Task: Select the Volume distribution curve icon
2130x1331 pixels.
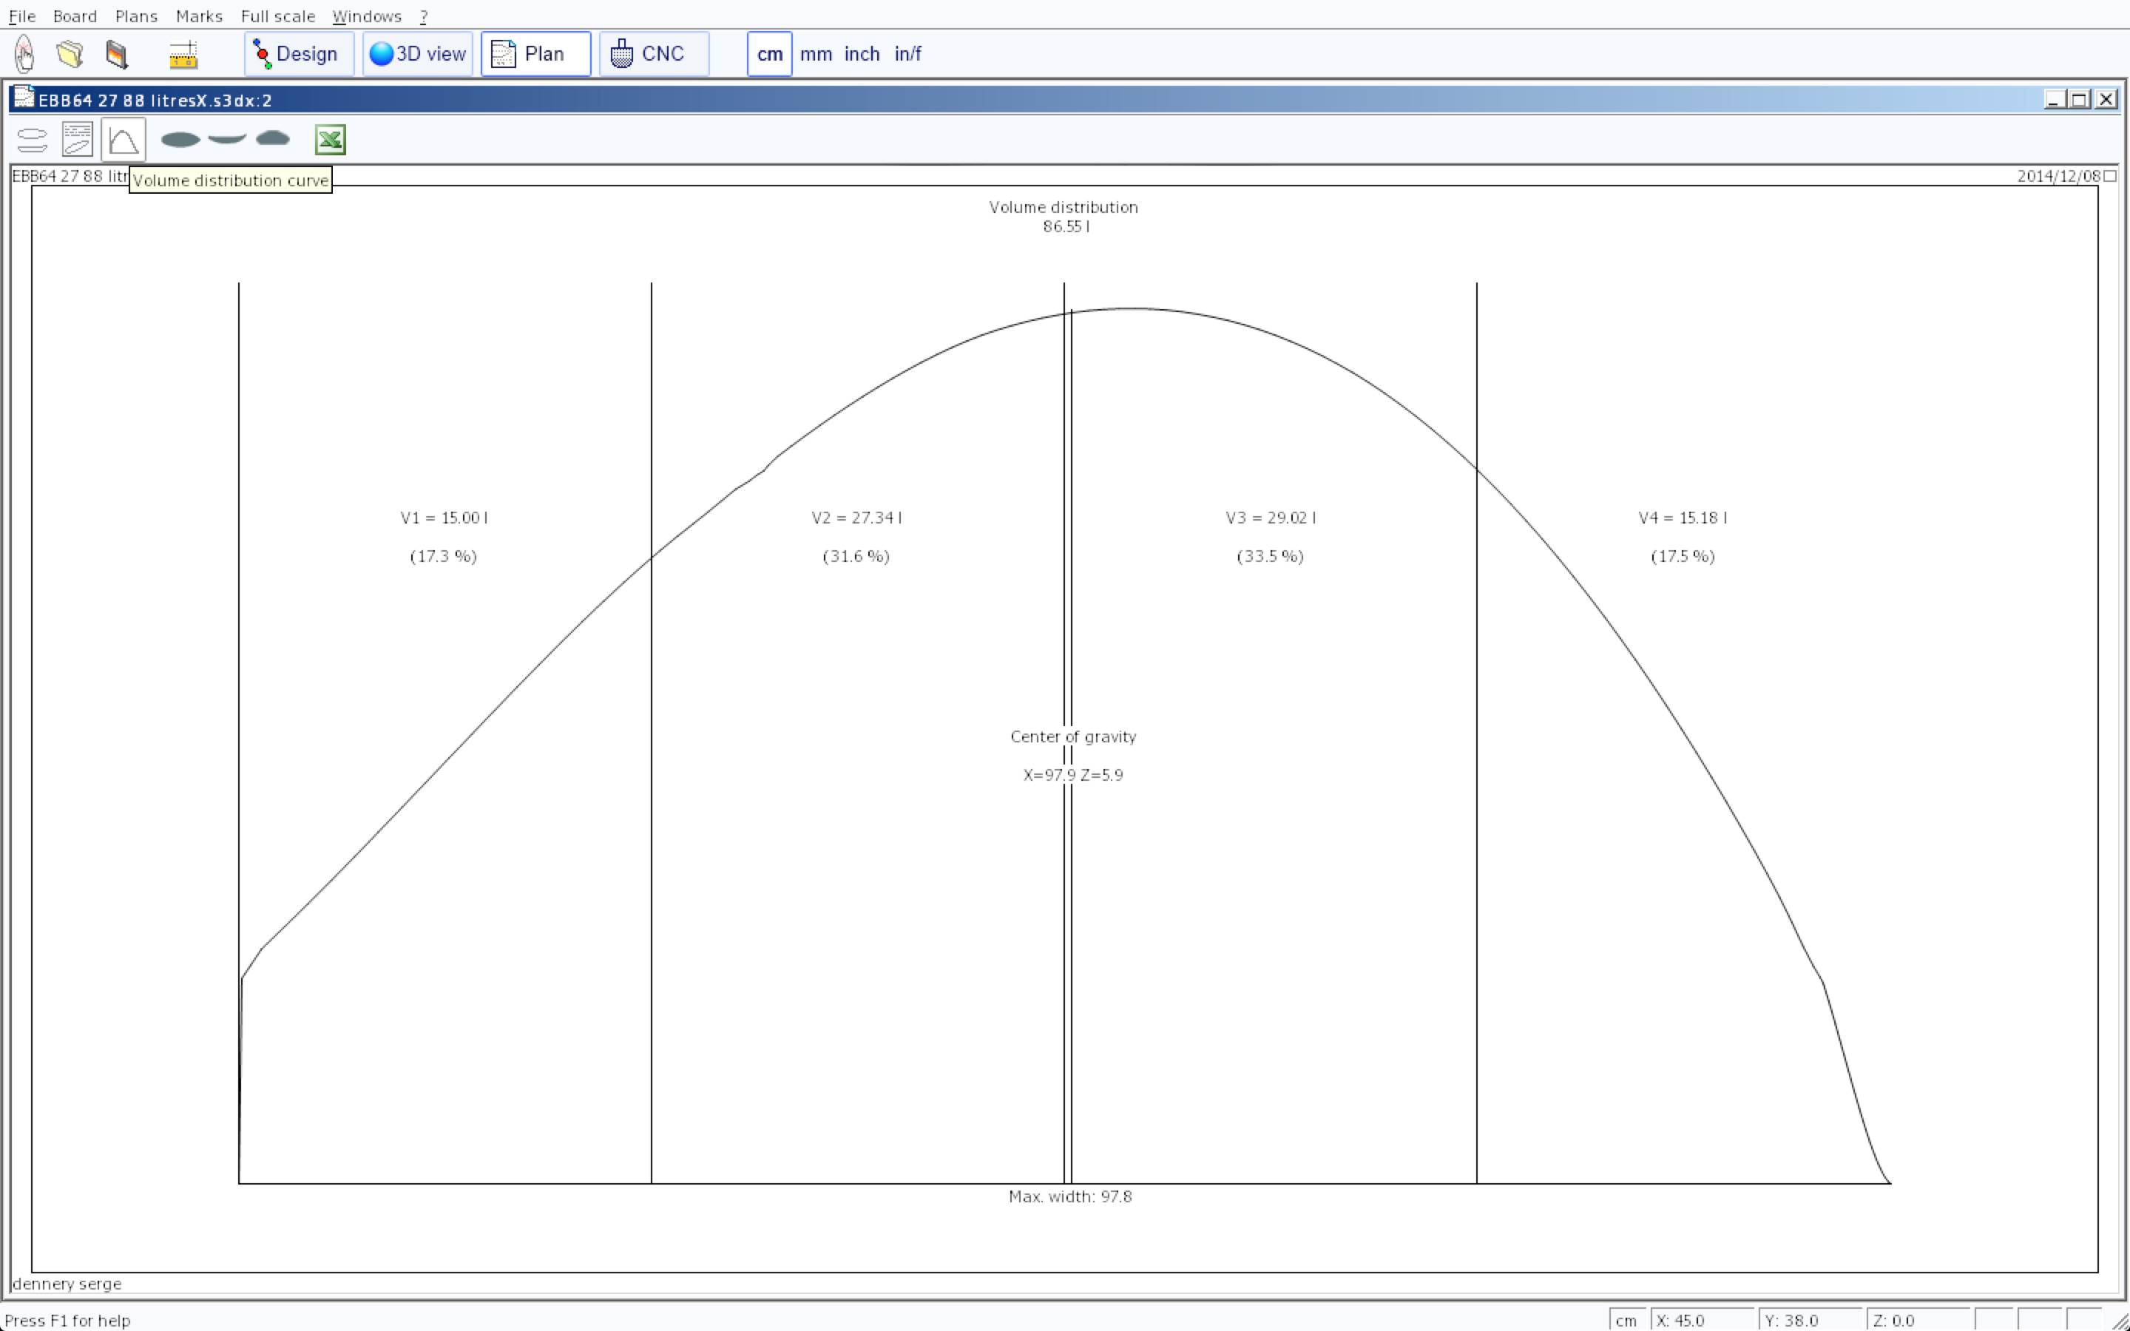Action: tap(124, 140)
